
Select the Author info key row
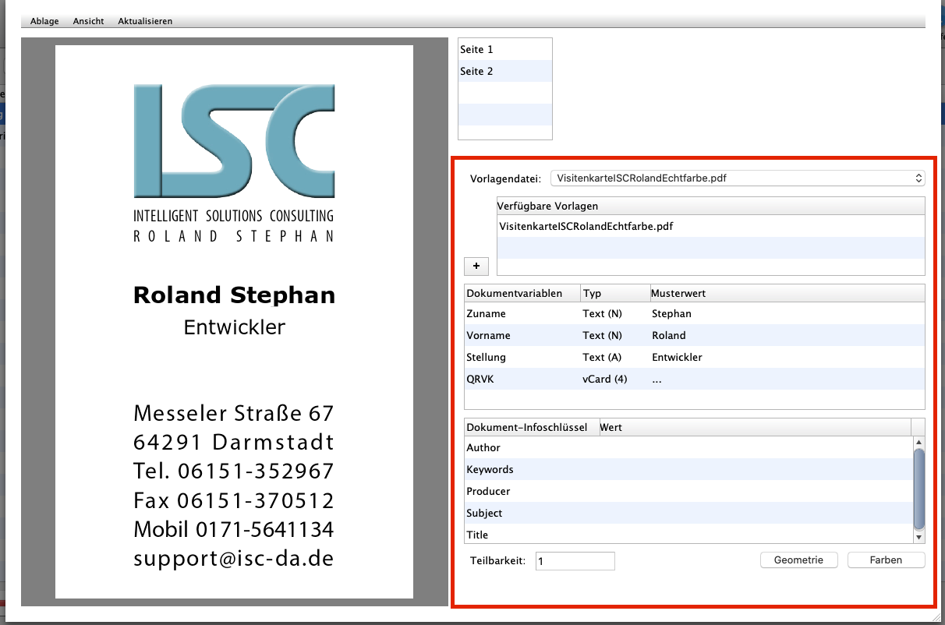click(688, 447)
